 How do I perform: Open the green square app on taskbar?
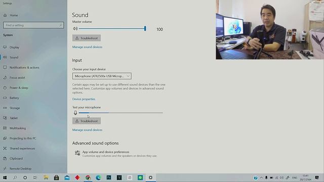point(140,177)
